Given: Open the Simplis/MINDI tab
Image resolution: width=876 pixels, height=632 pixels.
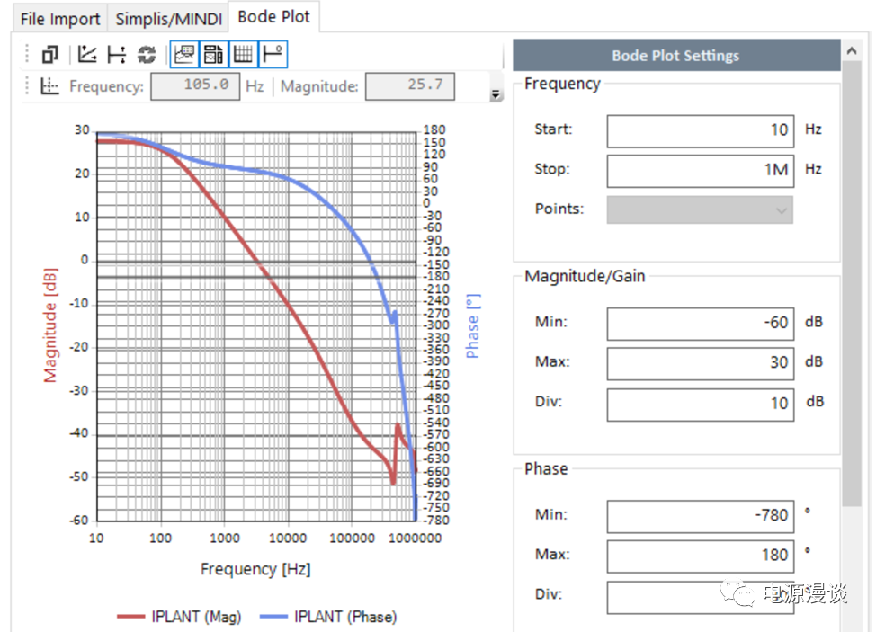Looking at the screenshot, I should 168,18.
